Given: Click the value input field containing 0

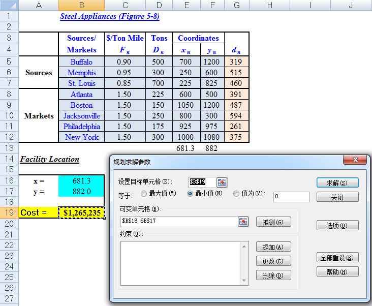Looking at the screenshot, I should click(x=291, y=197).
